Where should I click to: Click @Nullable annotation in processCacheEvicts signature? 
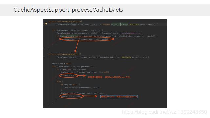click(135, 24)
